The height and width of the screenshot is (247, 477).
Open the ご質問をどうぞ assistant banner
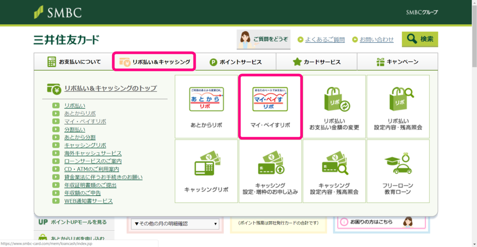(264, 40)
